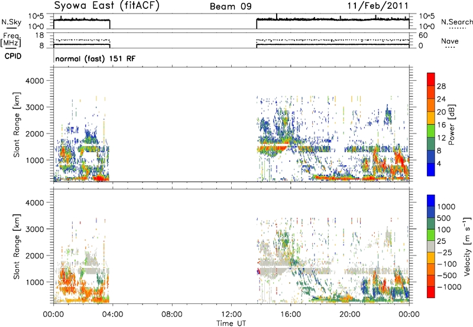Click the "25" label on the velocity colorbar
This screenshot has height=327, width=473.
[x=441, y=241]
